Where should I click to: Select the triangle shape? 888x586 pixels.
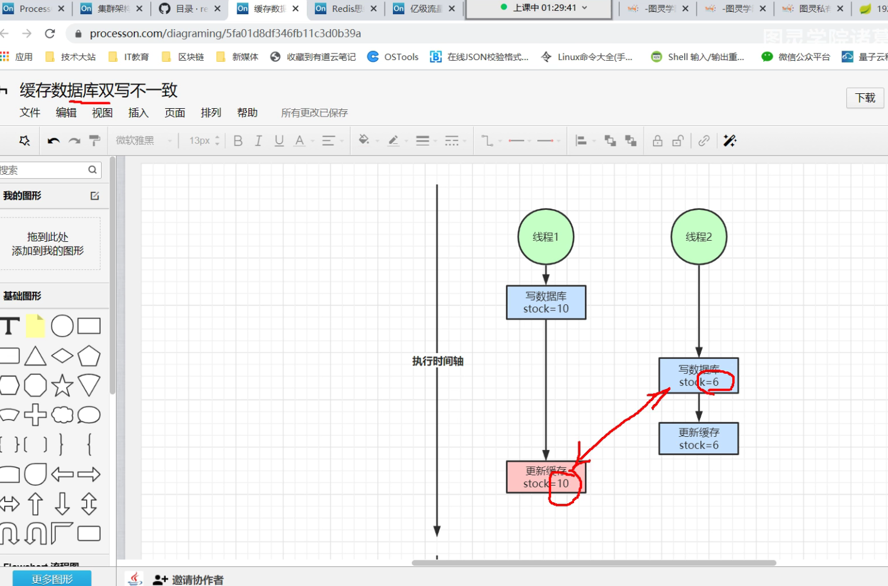point(35,356)
